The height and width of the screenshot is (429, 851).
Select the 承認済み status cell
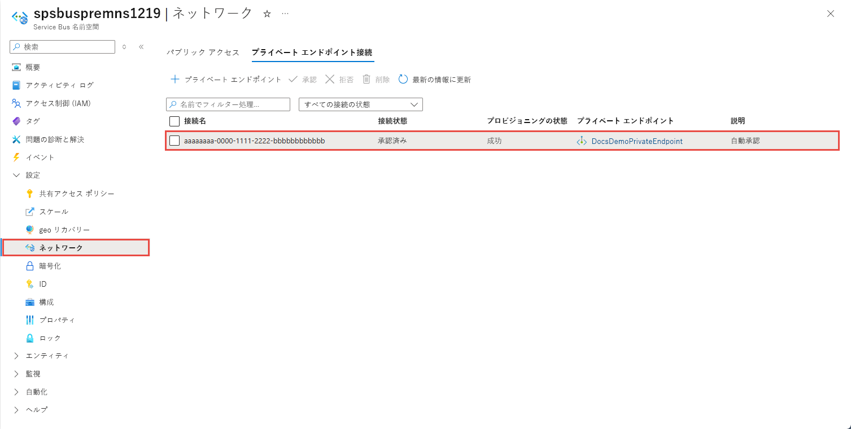point(392,141)
